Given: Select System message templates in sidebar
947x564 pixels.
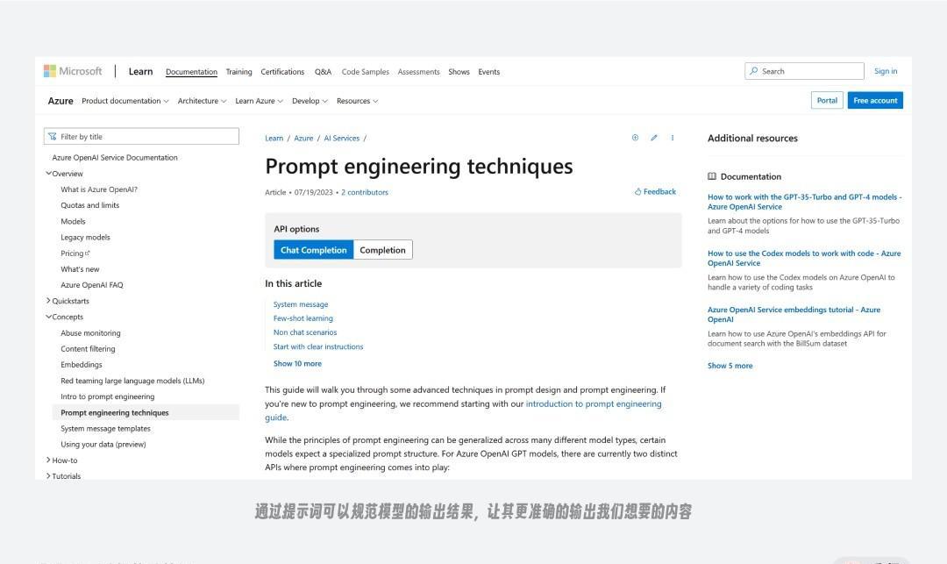Looking at the screenshot, I should tap(105, 428).
